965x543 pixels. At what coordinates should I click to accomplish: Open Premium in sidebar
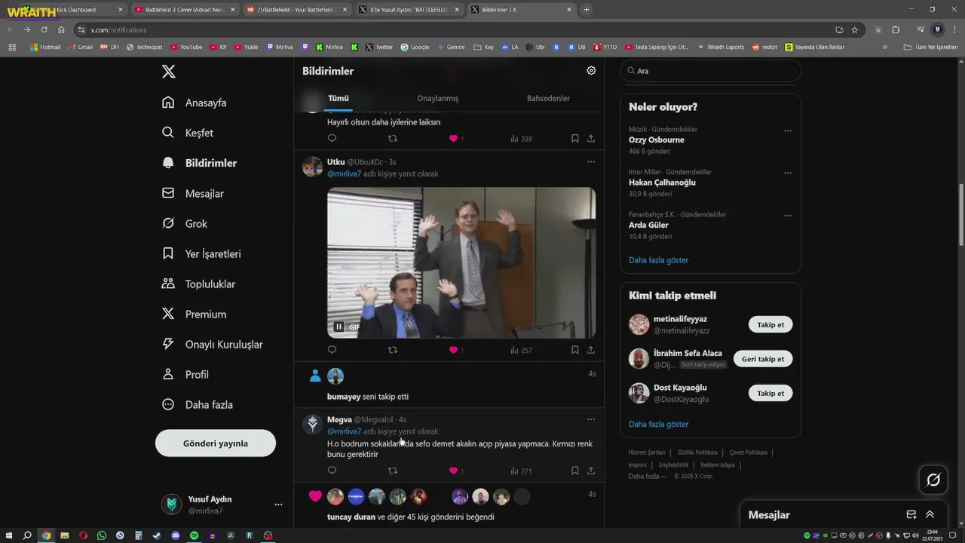(195, 314)
